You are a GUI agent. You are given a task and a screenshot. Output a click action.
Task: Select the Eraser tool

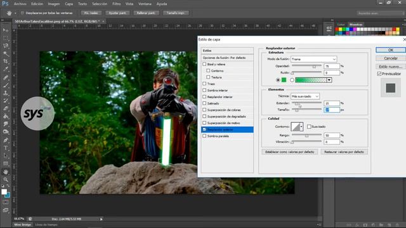[x=6, y=108]
